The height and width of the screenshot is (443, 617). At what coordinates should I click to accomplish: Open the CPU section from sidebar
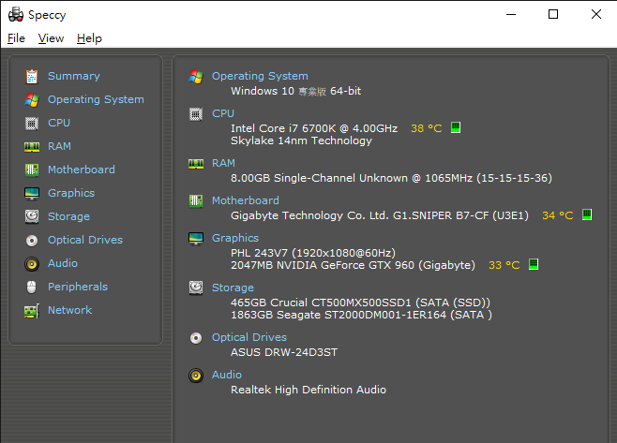(x=59, y=123)
